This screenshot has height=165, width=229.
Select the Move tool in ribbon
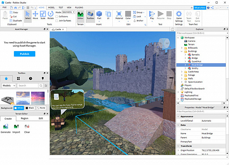click(x=35, y=15)
